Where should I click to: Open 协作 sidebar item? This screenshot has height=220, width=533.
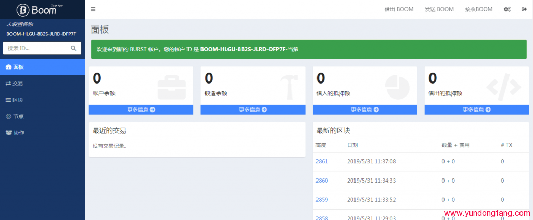tap(18, 133)
